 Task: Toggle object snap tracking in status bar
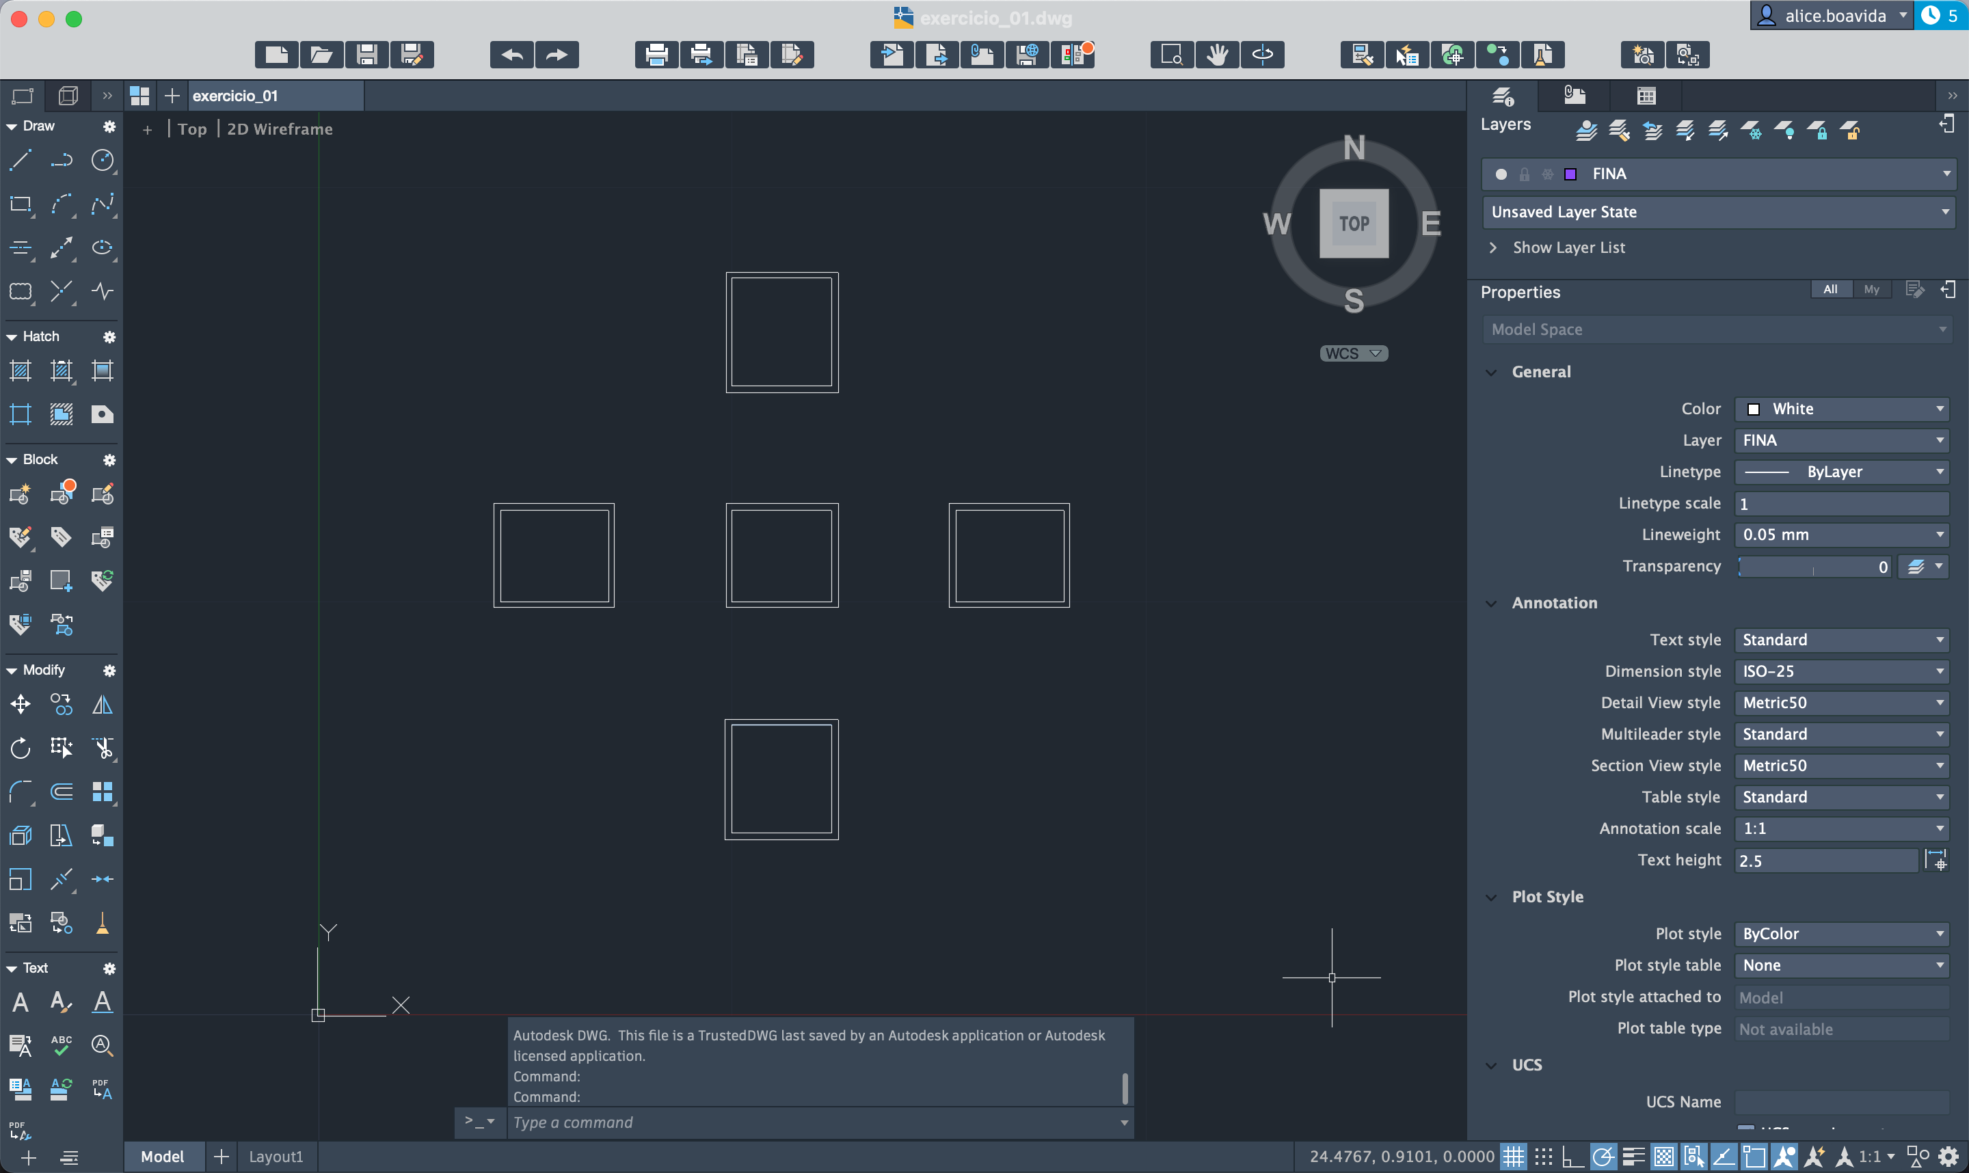click(1724, 1157)
